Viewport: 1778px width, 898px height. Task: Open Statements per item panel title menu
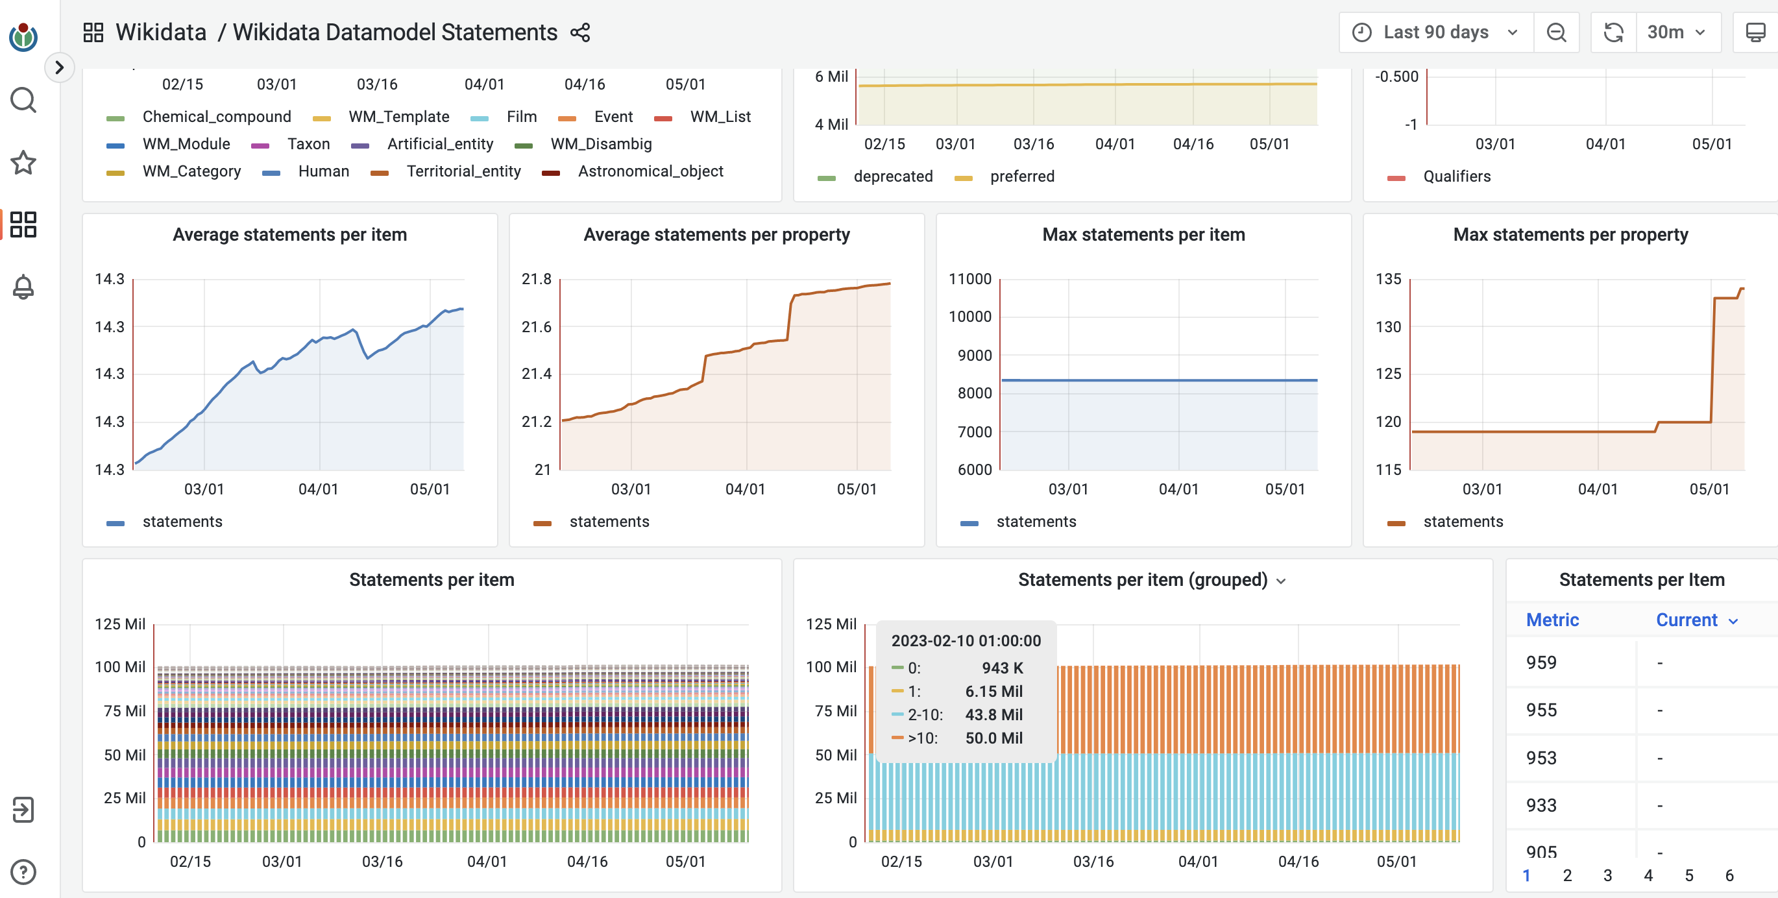point(432,580)
